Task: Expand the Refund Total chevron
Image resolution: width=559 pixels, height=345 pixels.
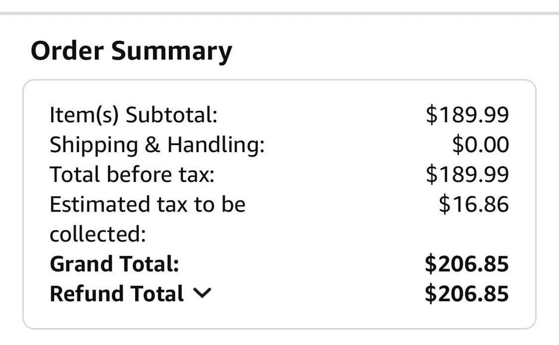Action: pos(201,294)
